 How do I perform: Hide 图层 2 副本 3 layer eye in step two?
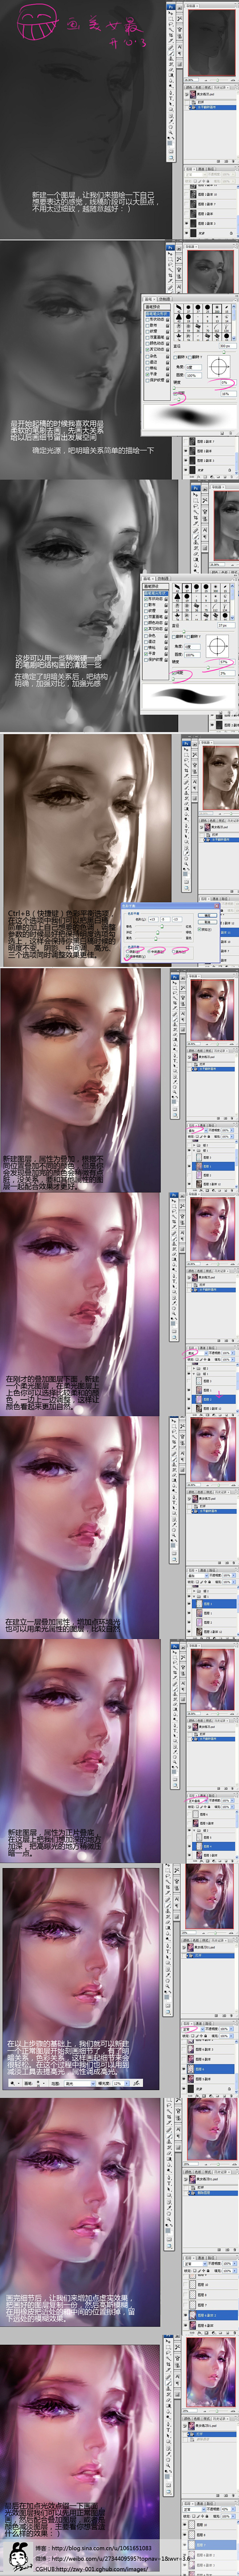[186, 461]
